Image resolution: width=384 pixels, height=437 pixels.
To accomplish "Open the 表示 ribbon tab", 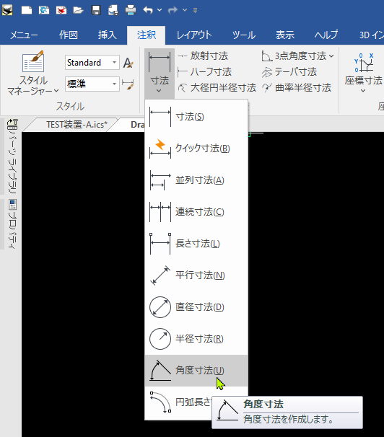I will 285,35.
